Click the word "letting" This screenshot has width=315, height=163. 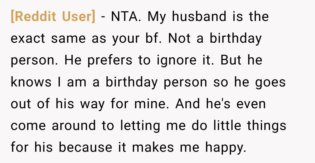tap(140, 126)
